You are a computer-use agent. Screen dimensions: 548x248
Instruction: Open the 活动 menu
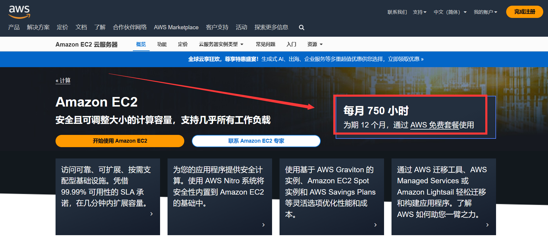click(241, 27)
